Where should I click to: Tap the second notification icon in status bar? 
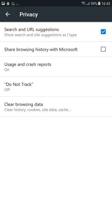(8, 3)
